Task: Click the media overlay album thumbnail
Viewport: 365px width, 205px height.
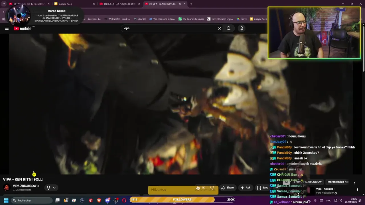Action: [19, 16]
